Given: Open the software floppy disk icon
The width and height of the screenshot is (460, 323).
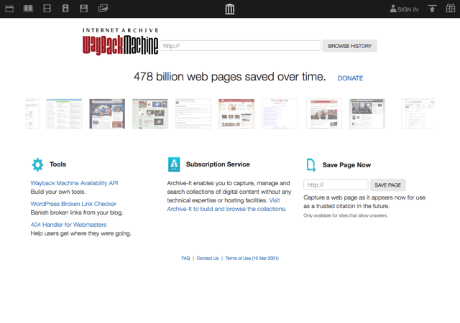Looking at the screenshot, I should pos(84,9).
